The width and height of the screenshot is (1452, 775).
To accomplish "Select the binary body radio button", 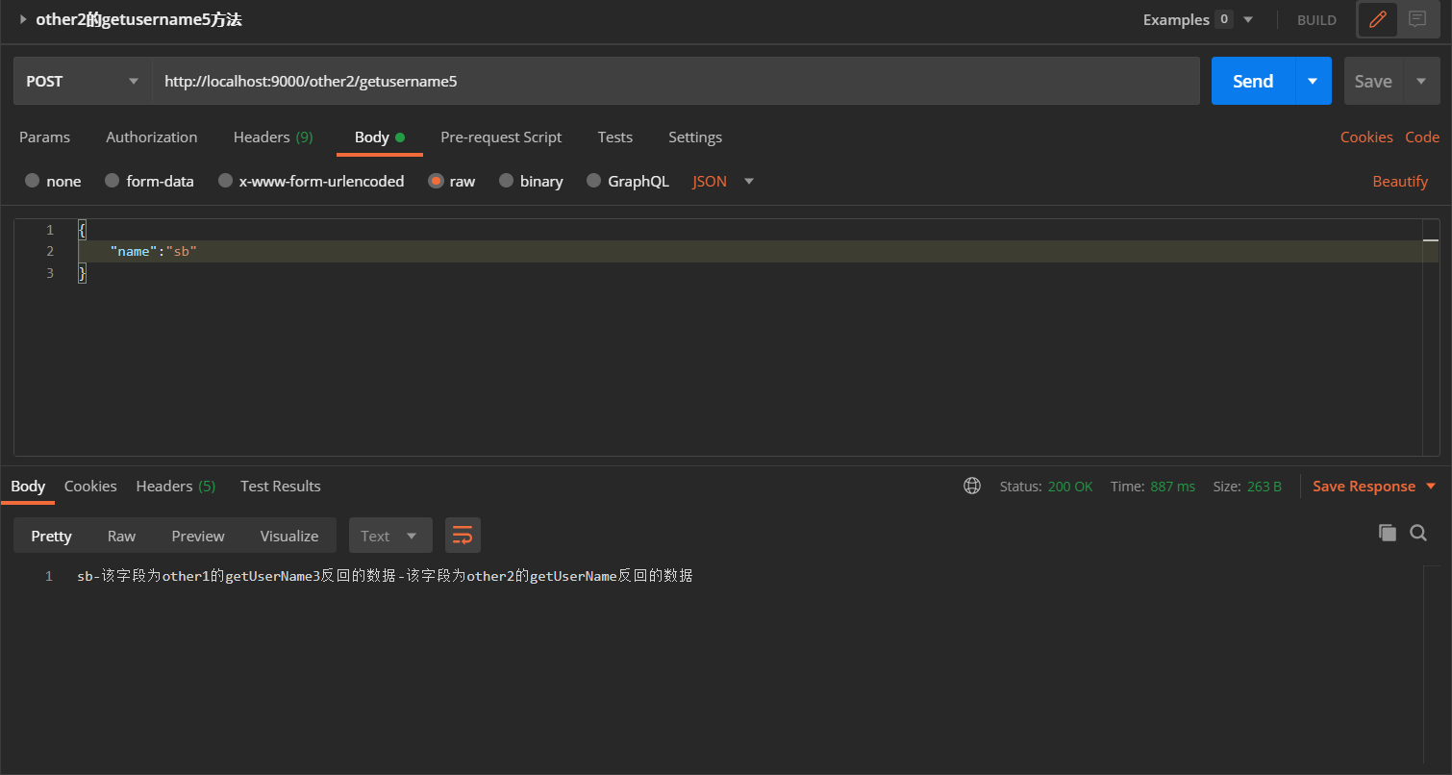I will tap(506, 181).
